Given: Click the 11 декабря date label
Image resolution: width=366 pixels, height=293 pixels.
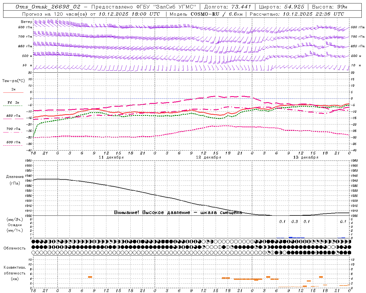Looking at the screenshot, I should pyautogui.click(x=111, y=157).
